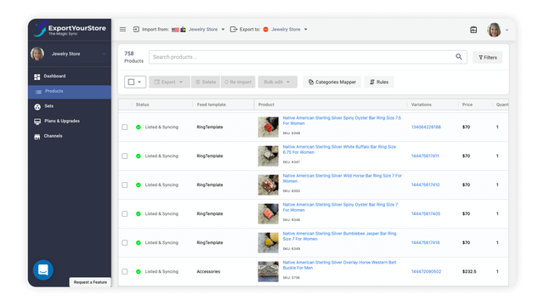Open the Categories Mapper
Viewport: 544px width, 306px height.
pyautogui.click(x=332, y=82)
